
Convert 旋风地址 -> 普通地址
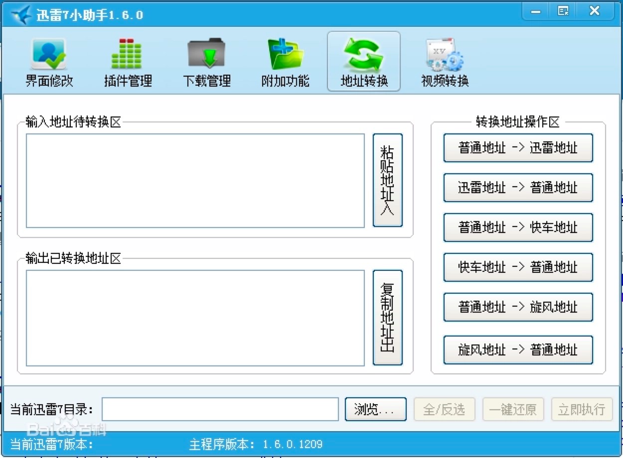518,350
